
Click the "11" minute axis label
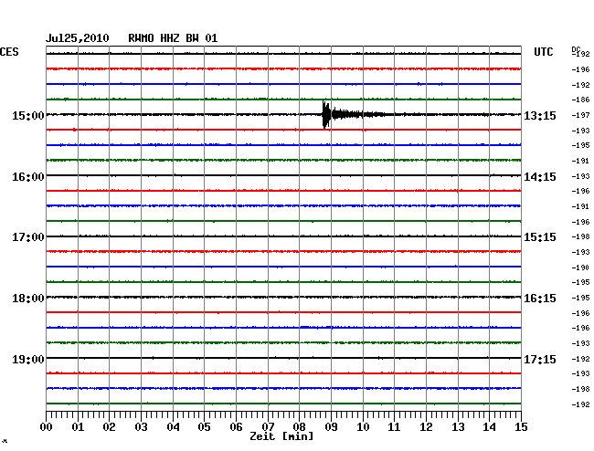pos(395,427)
